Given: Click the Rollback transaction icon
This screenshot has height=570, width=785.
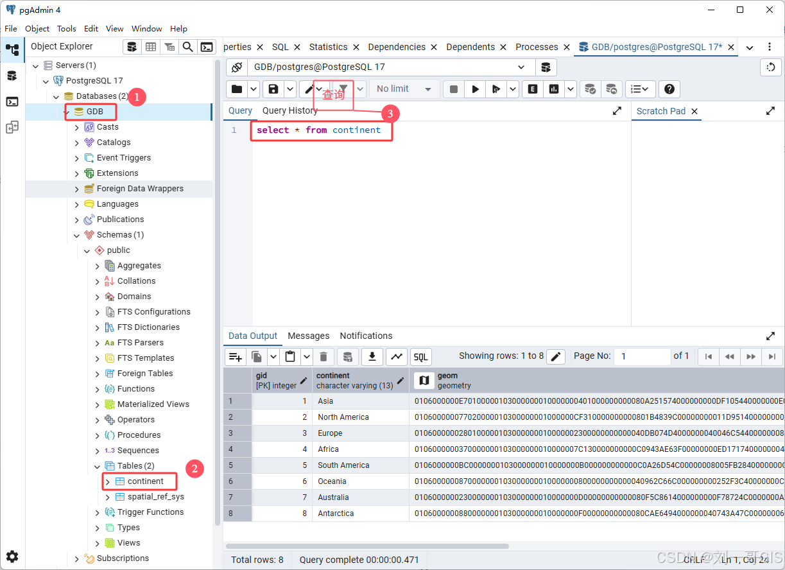Looking at the screenshot, I should pos(611,89).
